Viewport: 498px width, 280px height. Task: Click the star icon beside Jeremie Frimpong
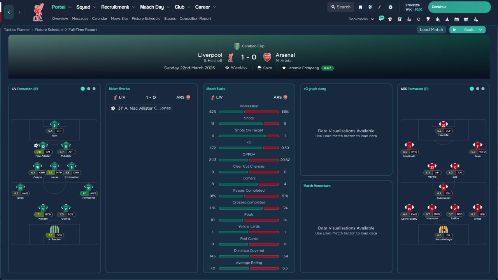click(x=284, y=68)
